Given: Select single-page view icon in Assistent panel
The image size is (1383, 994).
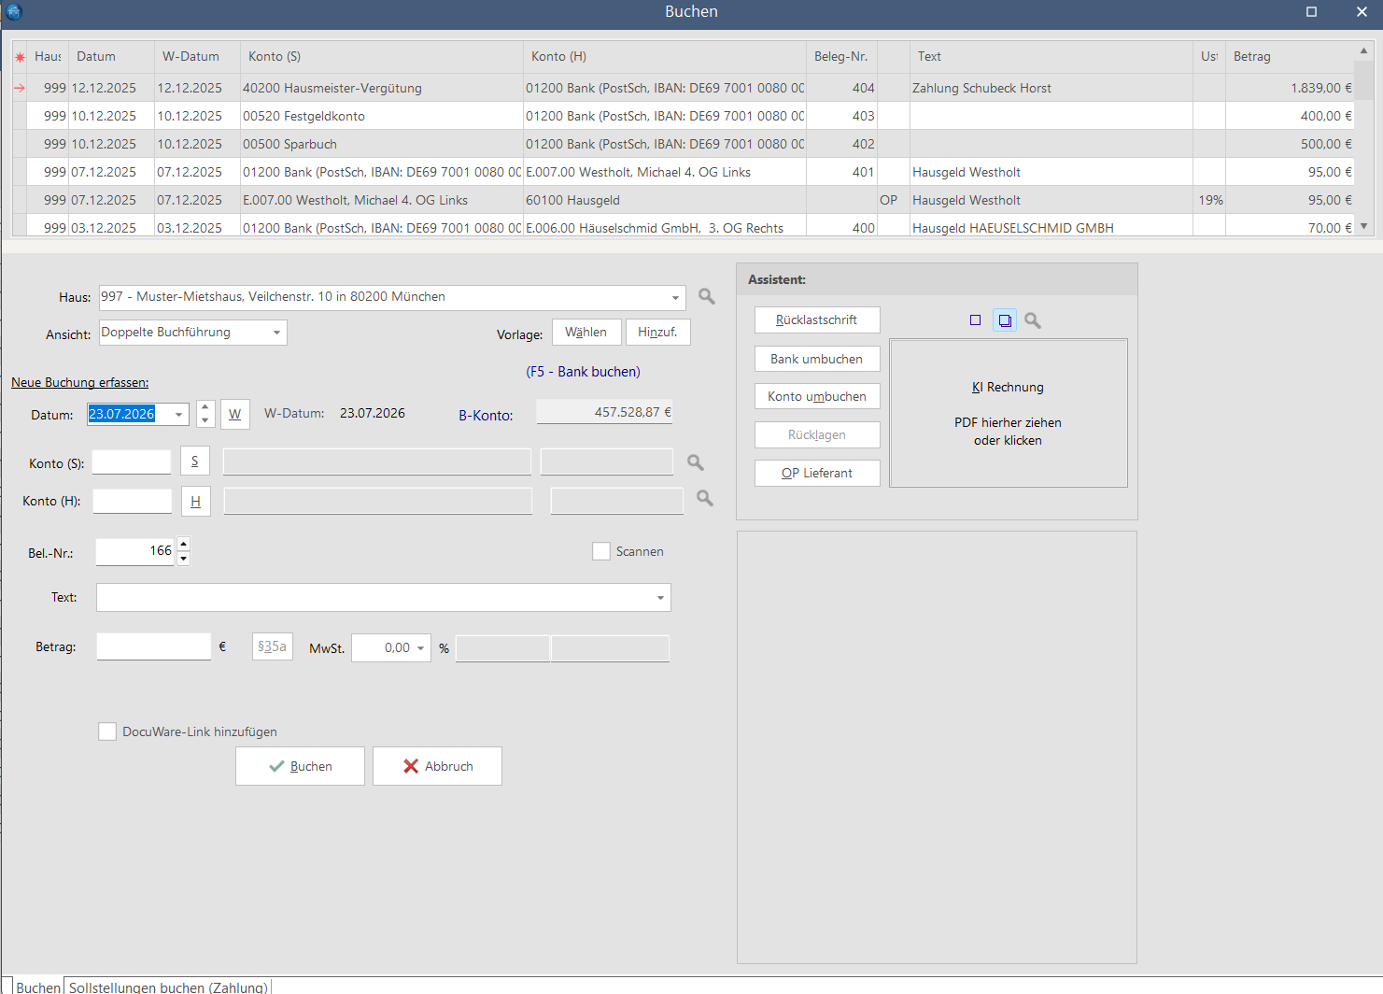Looking at the screenshot, I should click(x=976, y=320).
